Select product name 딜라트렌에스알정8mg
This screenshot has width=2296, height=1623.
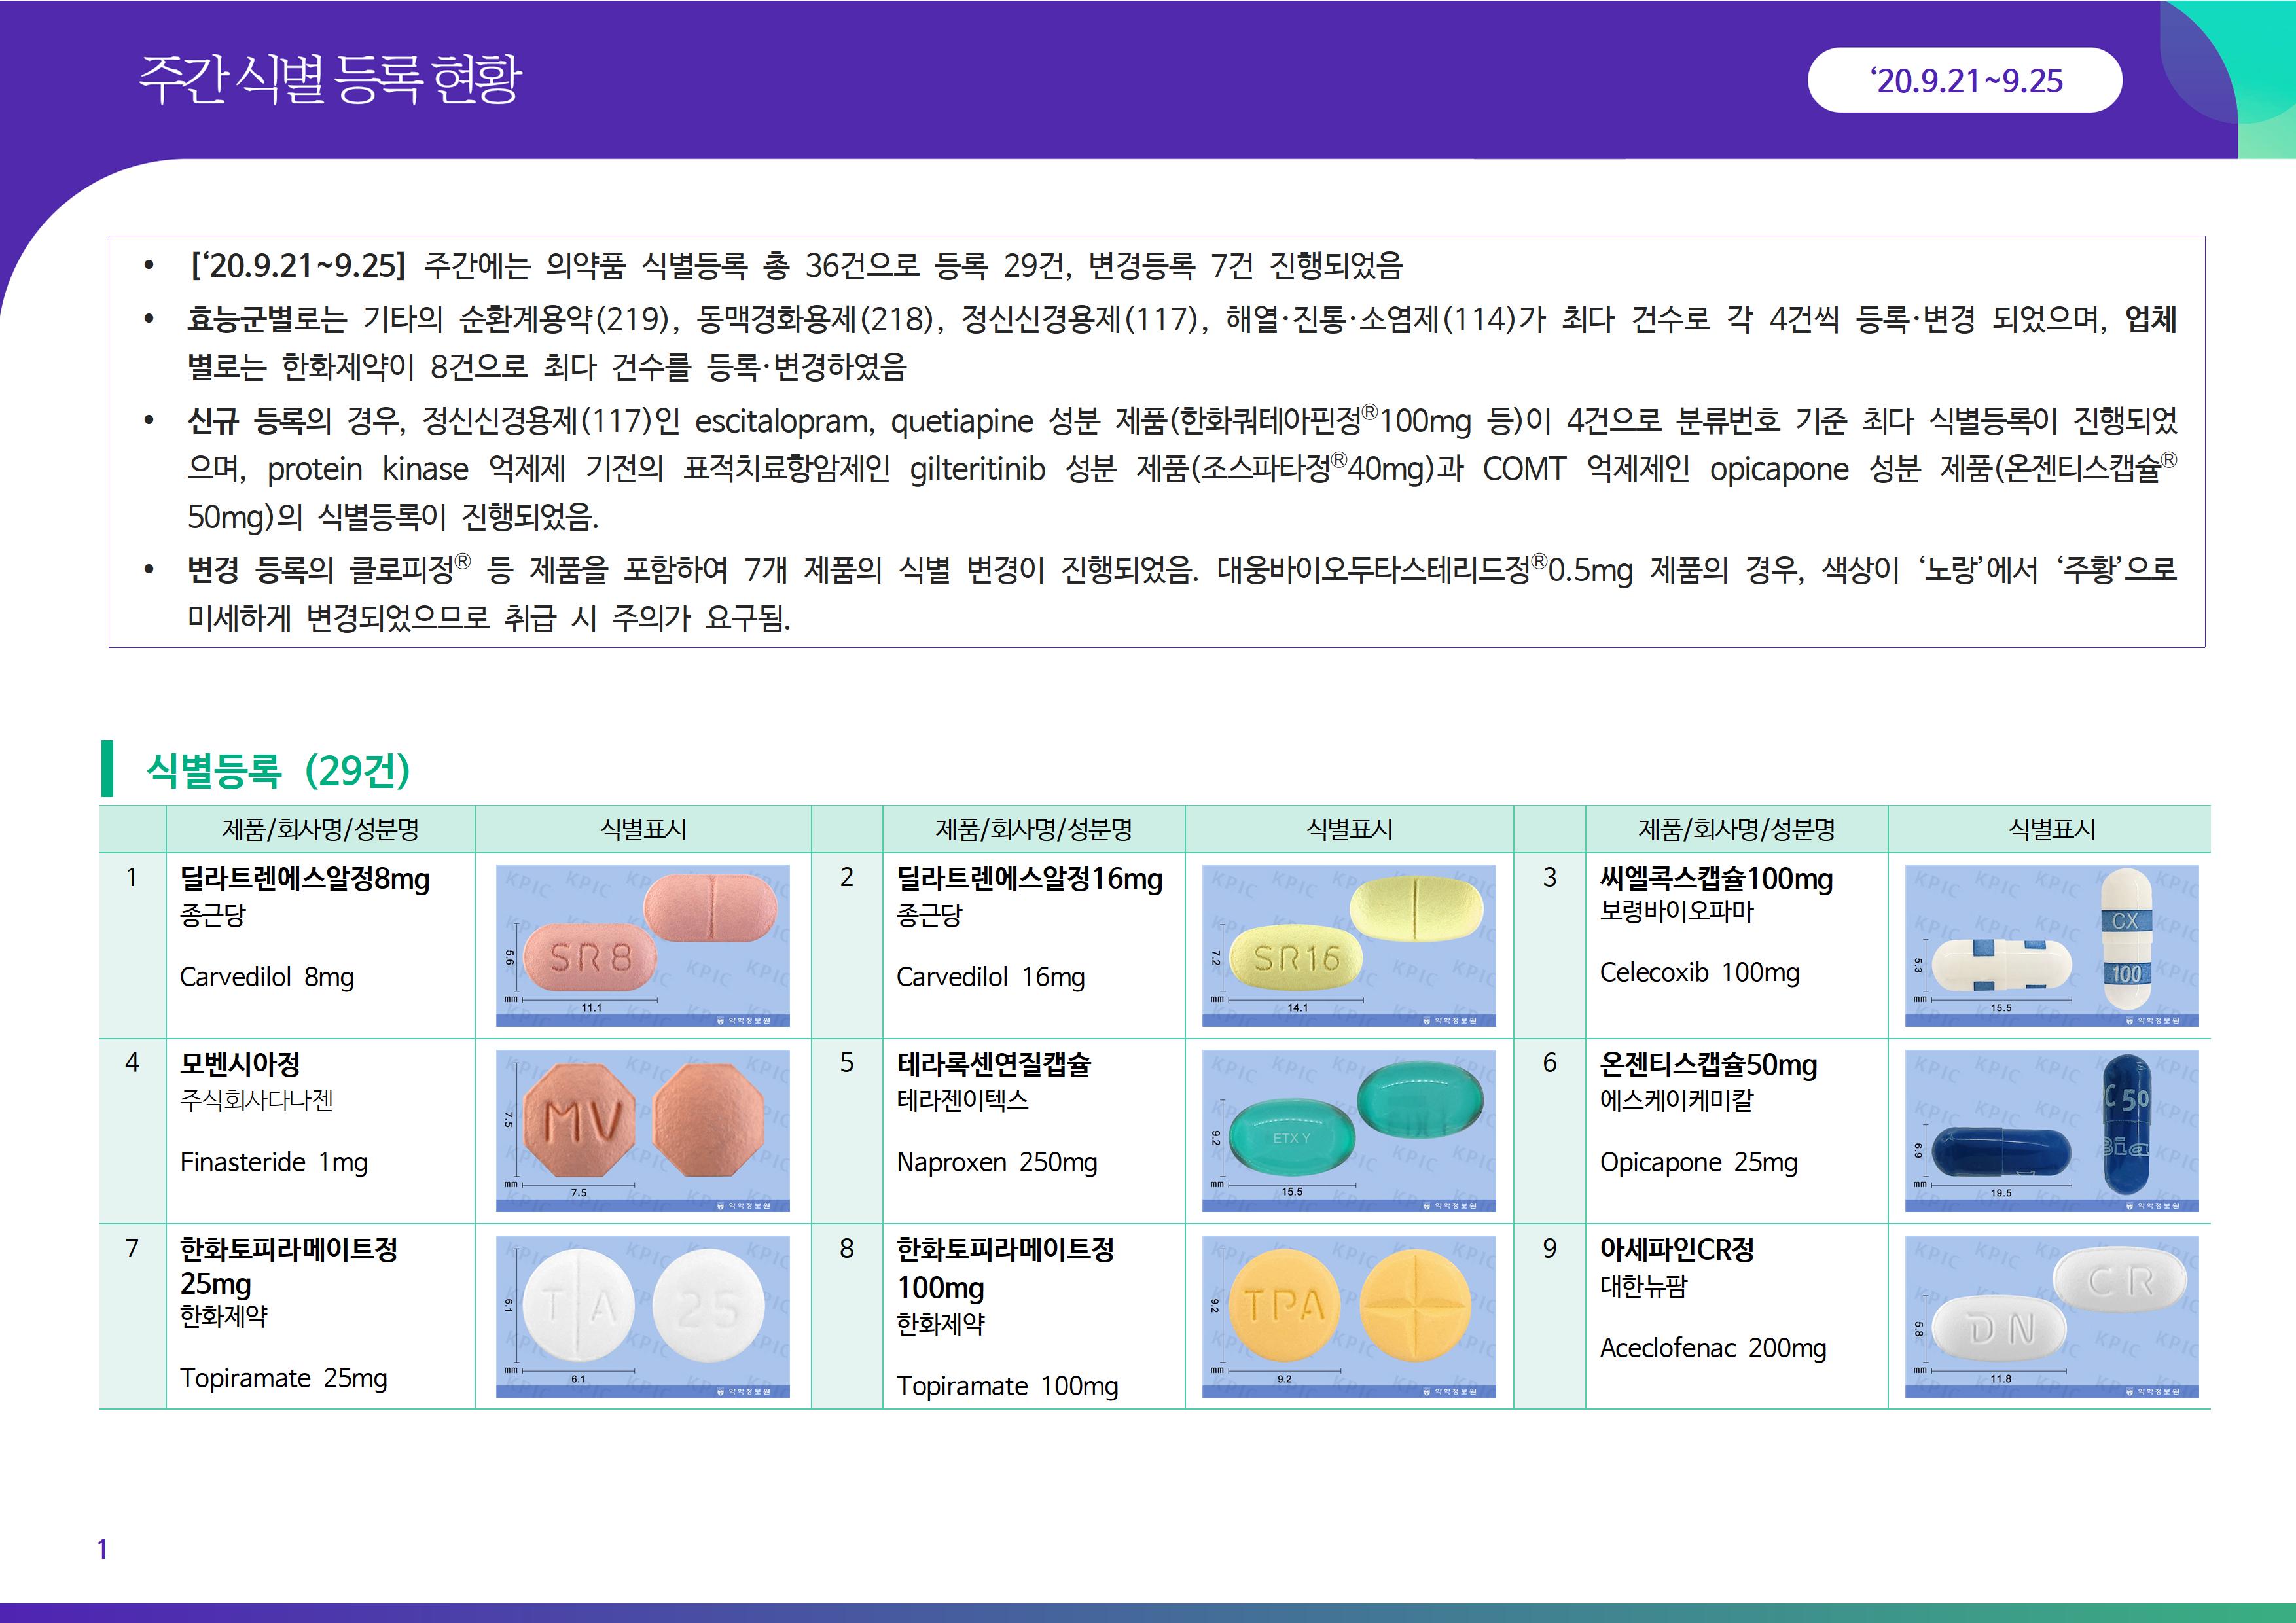tap(305, 879)
